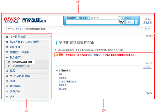
Task: Select 多功能教导器操作指南 sidebar entry
Action: click(x=22, y=62)
